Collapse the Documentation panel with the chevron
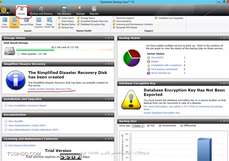229x161 pixels. coord(105,115)
